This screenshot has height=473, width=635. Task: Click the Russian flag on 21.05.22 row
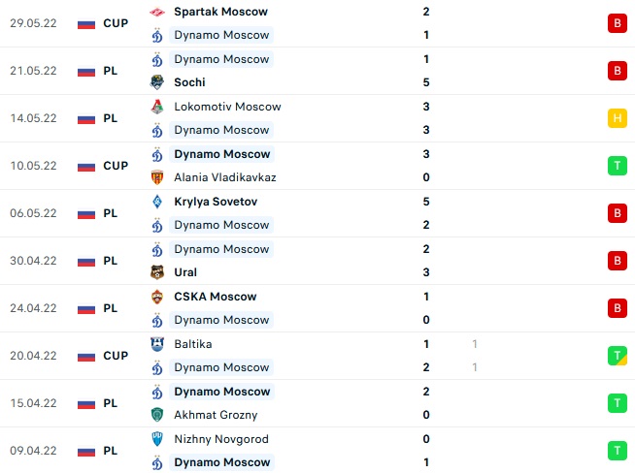[x=87, y=71]
